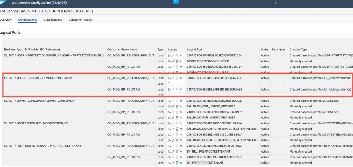Click crossed-out eye icon for MDBPINTGRTESTCONSUMER11 port

click(181, 61)
